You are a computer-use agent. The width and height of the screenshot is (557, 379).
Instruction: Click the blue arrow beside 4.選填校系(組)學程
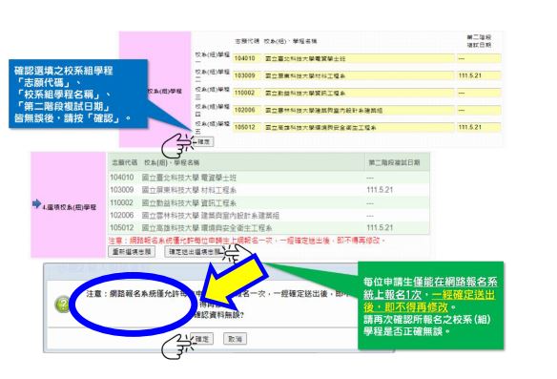pyautogui.click(x=36, y=203)
